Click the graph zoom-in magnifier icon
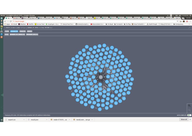This screenshot has width=192, height=136. 189,106
